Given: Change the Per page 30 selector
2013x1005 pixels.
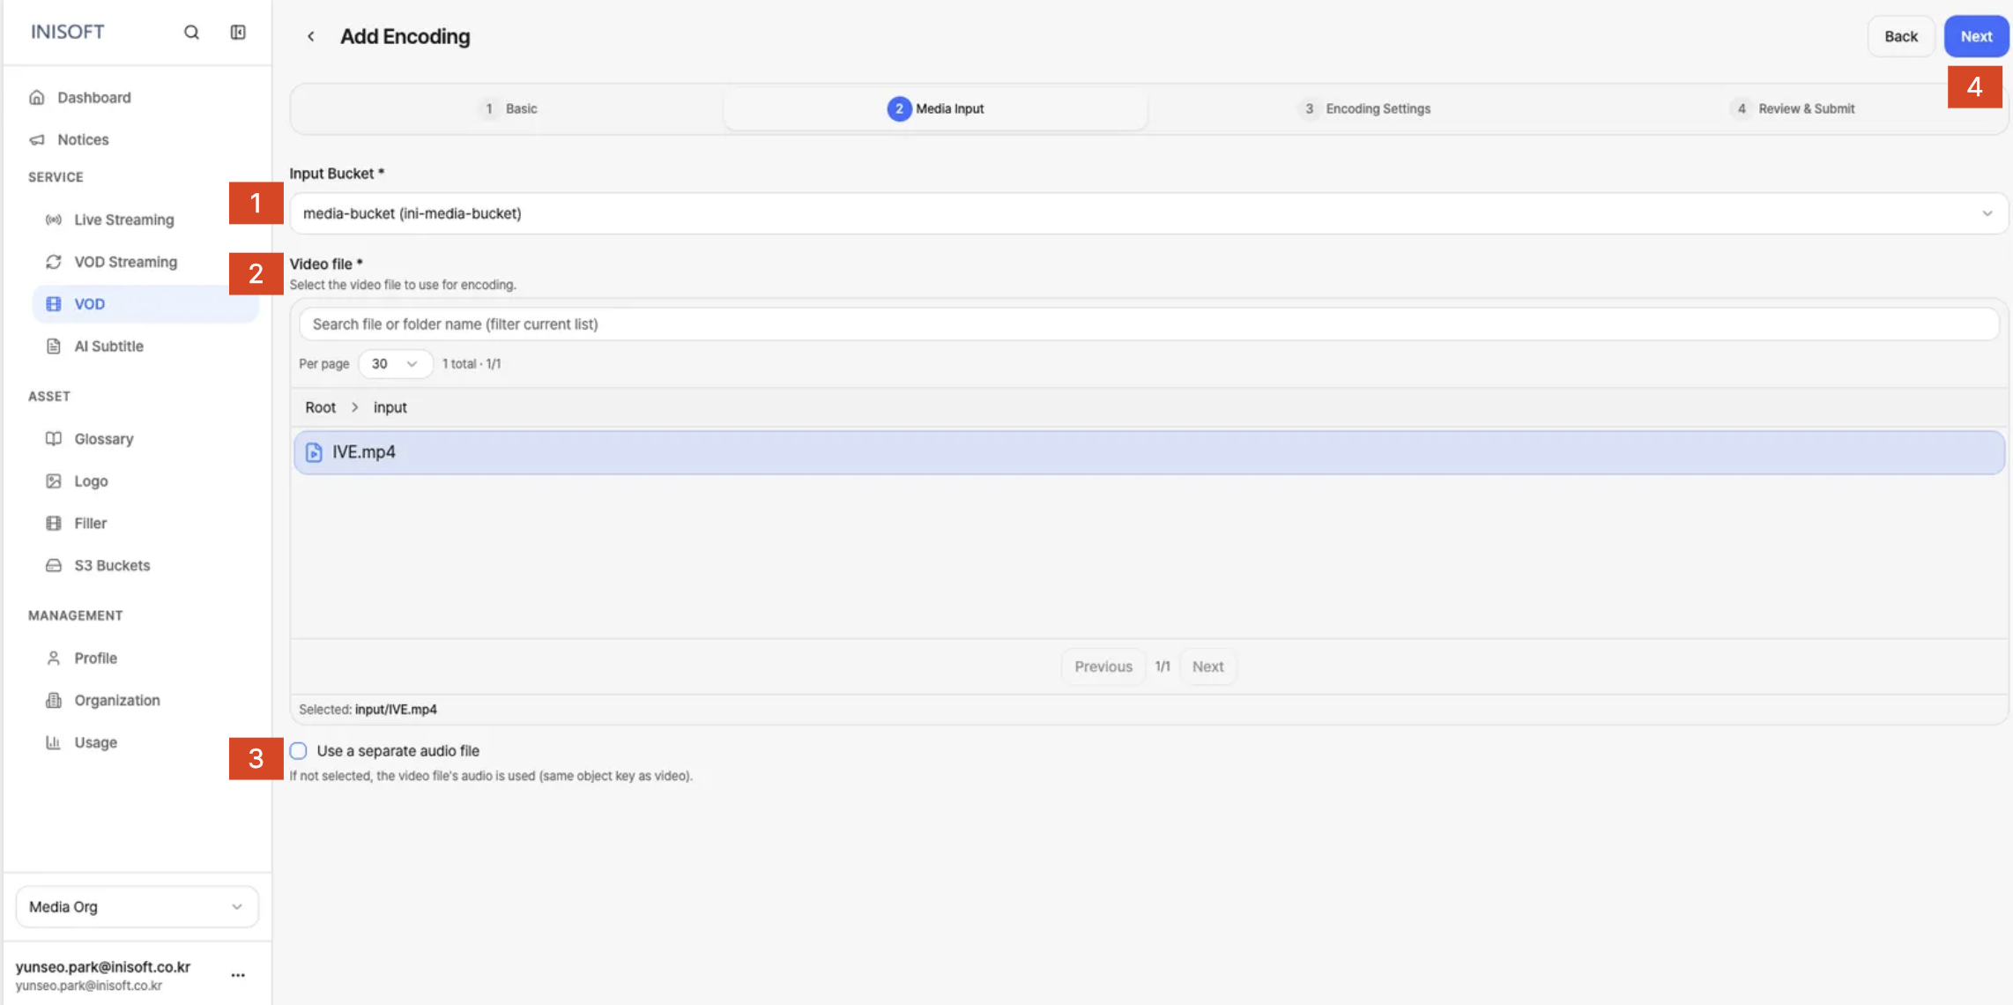Looking at the screenshot, I should 395,364.
